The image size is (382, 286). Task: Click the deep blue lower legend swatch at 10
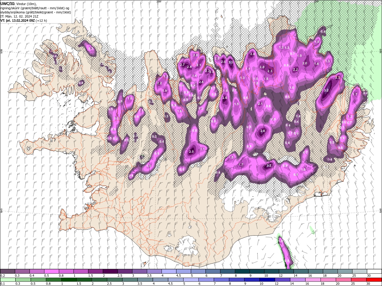[267, 280]
